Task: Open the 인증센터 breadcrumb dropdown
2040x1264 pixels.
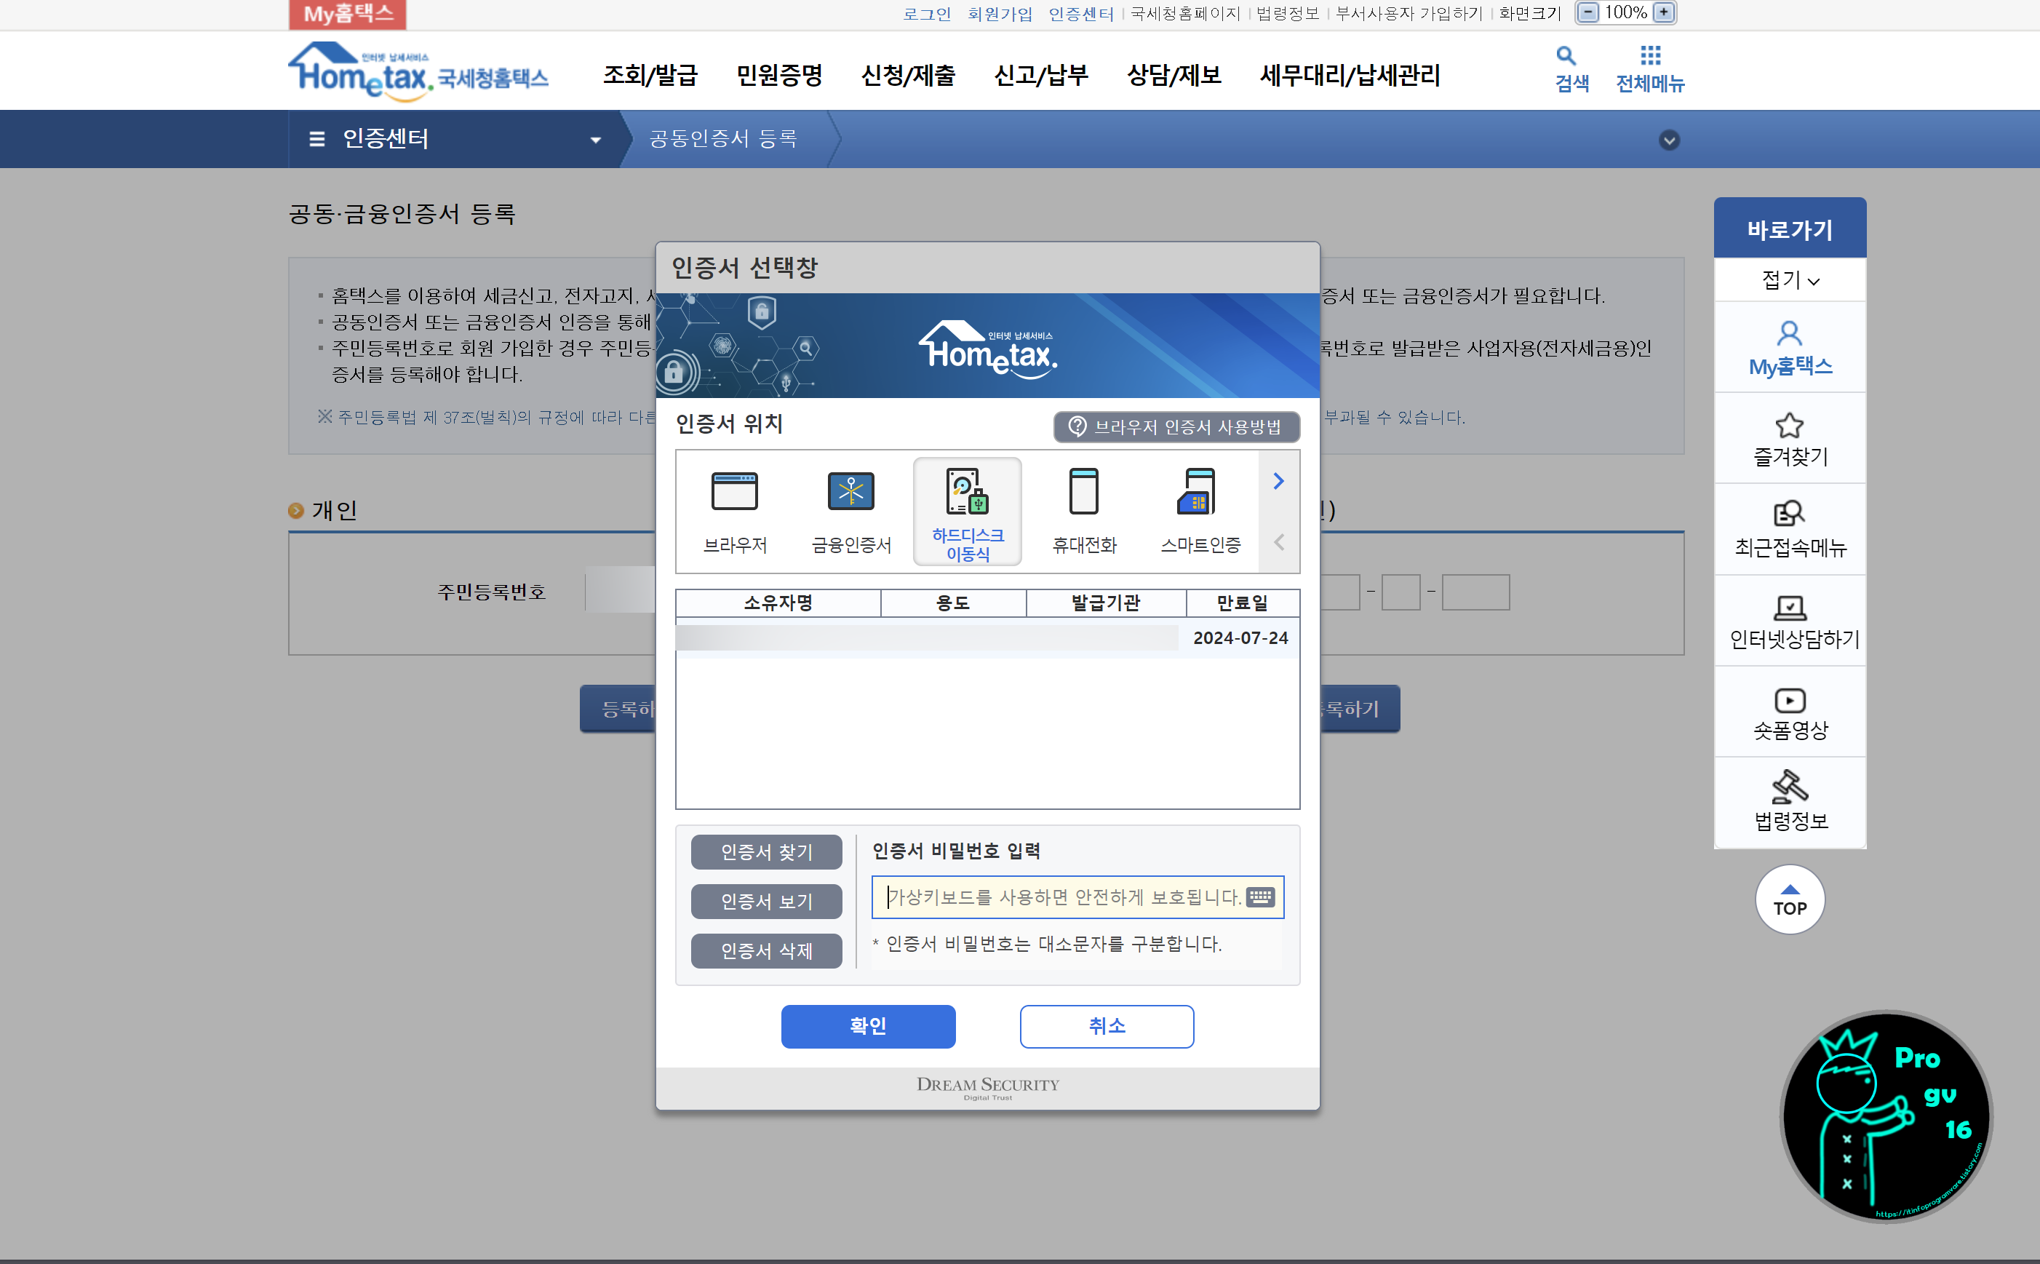Action: click(595, 139)
